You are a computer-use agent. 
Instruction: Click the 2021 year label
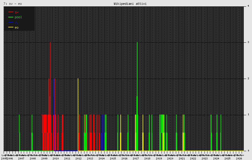[182, 158]
